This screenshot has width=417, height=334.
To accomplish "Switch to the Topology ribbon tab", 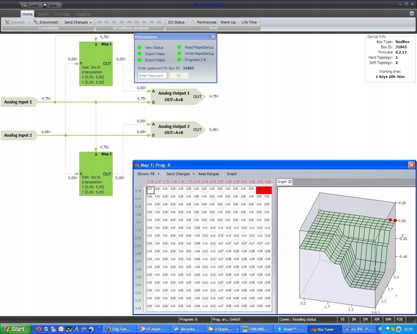I will (62, 14).
